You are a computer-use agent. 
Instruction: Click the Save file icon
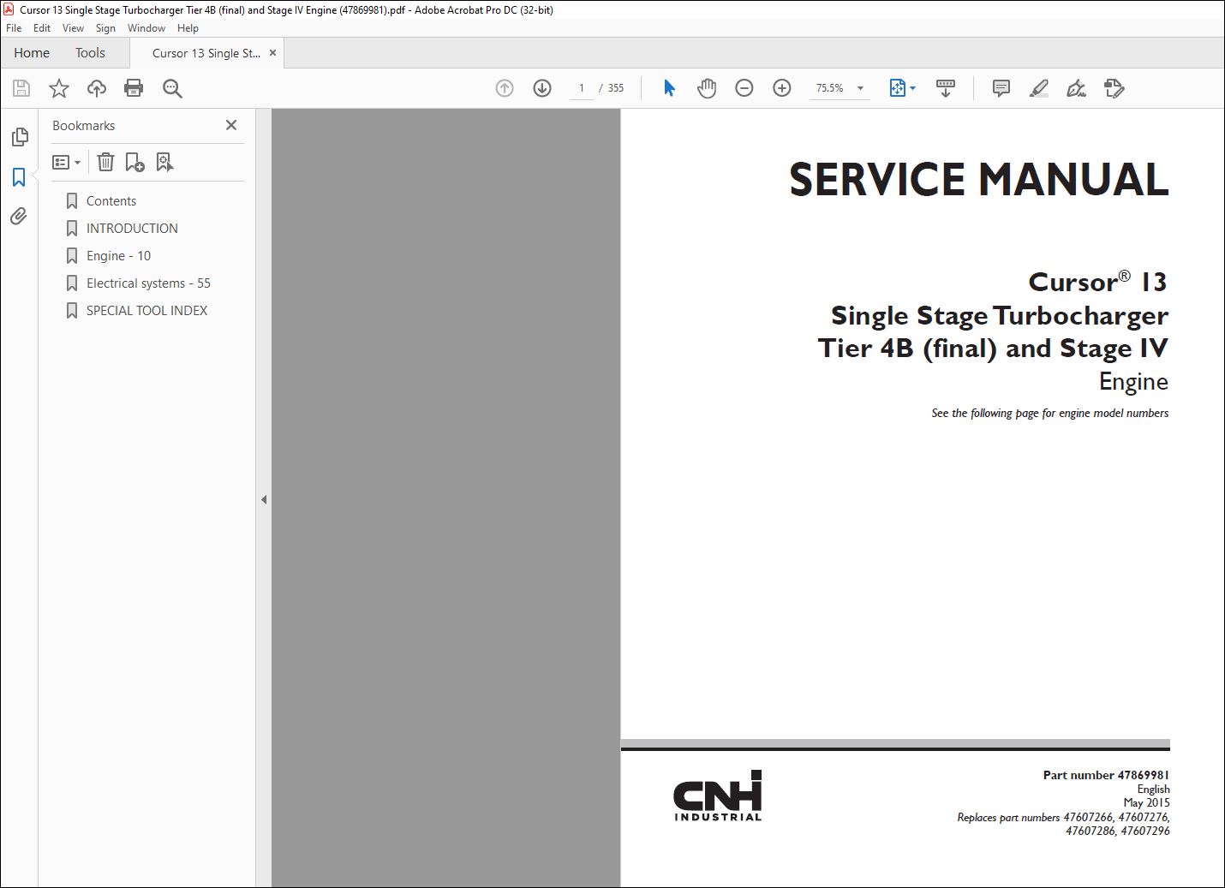(21, 88)
